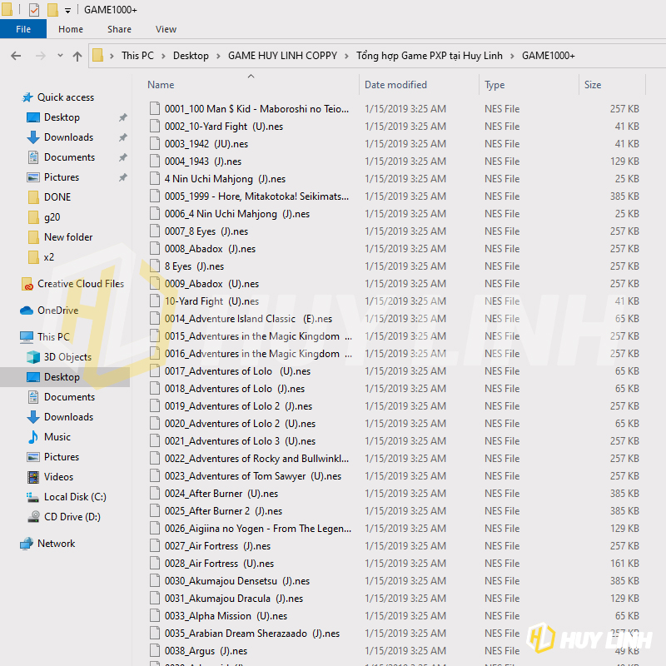Click file icon of 0033_Alpha Mission (U).nes
Screen dimensions: 666x666
point(155,615)
